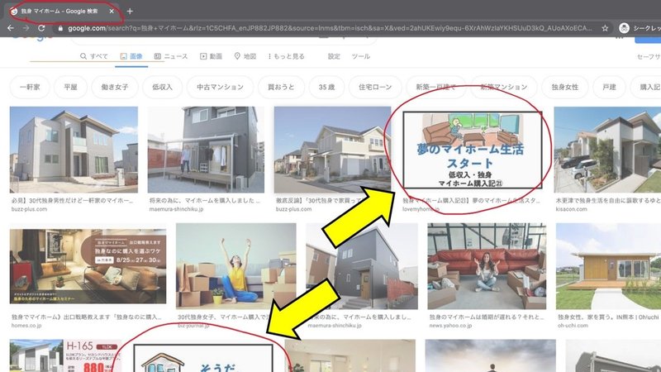Image resolution: width=661 pixels, height=372 pixels.
Task: Switch to the すべて search tab
Action: [x=94, y=56]
